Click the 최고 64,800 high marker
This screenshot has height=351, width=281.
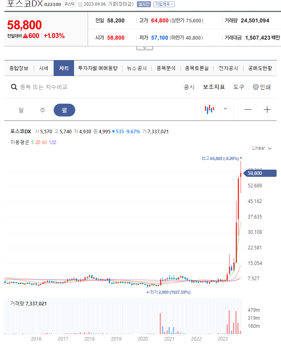click(x=222, y=158)
